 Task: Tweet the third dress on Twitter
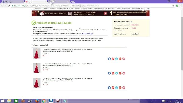117,88
